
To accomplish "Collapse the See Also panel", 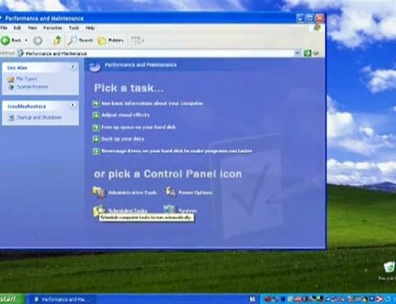I will [x=73, y=68].
